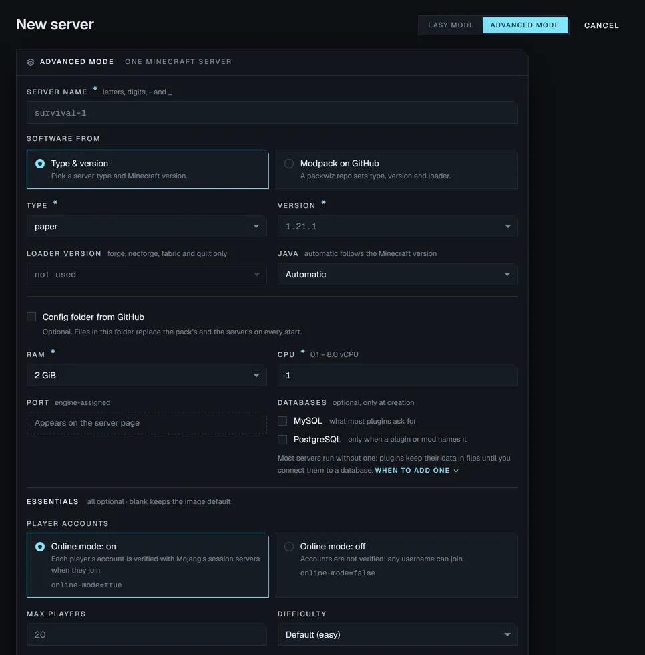Open the Loader Version dropdown
The width and height of the screenshot is (645, 655).
tap(146, 275)
